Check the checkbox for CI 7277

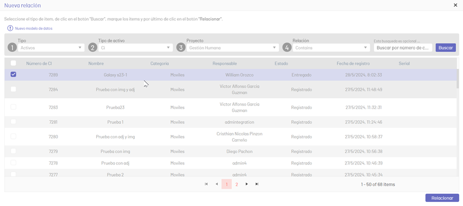(x=13, y=174)
